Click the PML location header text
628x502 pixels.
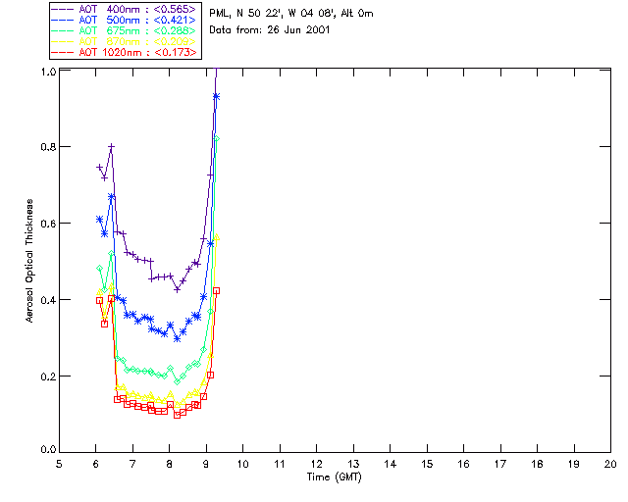pos(291,14)
